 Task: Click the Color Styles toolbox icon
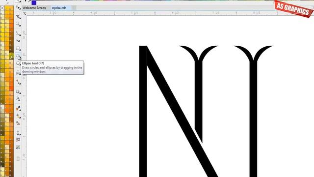click(18, 147)
